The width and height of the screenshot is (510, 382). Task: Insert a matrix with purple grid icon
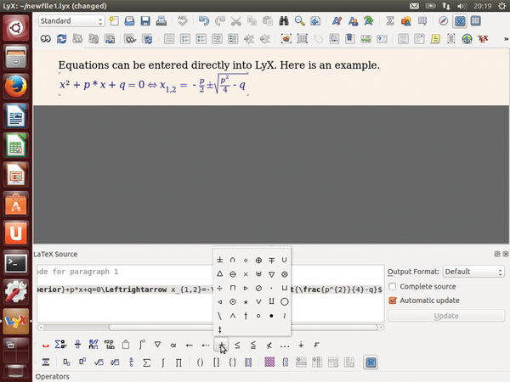click(x=269, y=362)
